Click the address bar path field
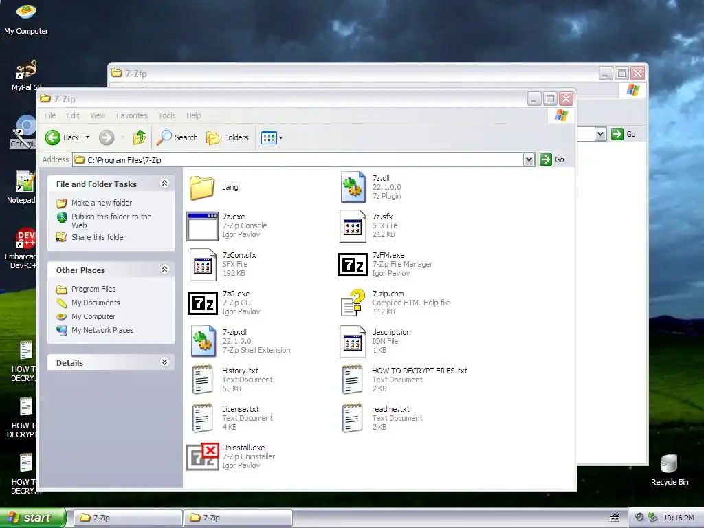 tap(298, 159)
